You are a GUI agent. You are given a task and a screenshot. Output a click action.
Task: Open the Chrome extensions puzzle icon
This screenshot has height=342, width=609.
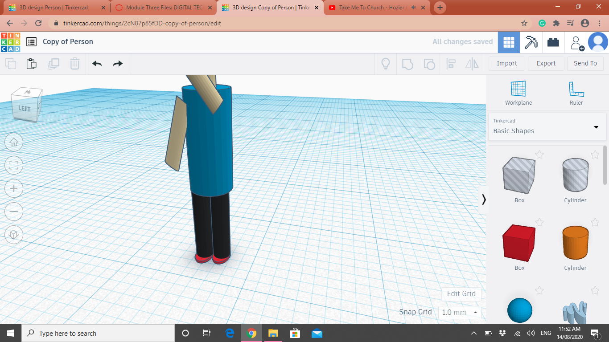556,23
